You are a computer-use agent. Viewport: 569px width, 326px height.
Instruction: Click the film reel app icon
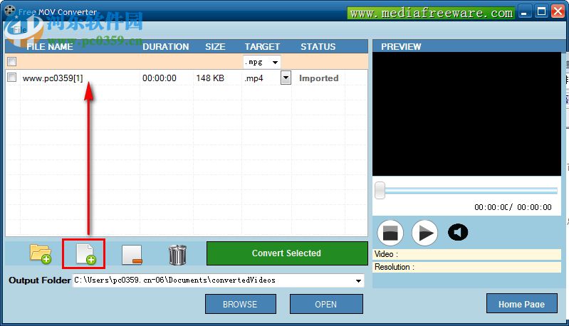tap(10, 11)
